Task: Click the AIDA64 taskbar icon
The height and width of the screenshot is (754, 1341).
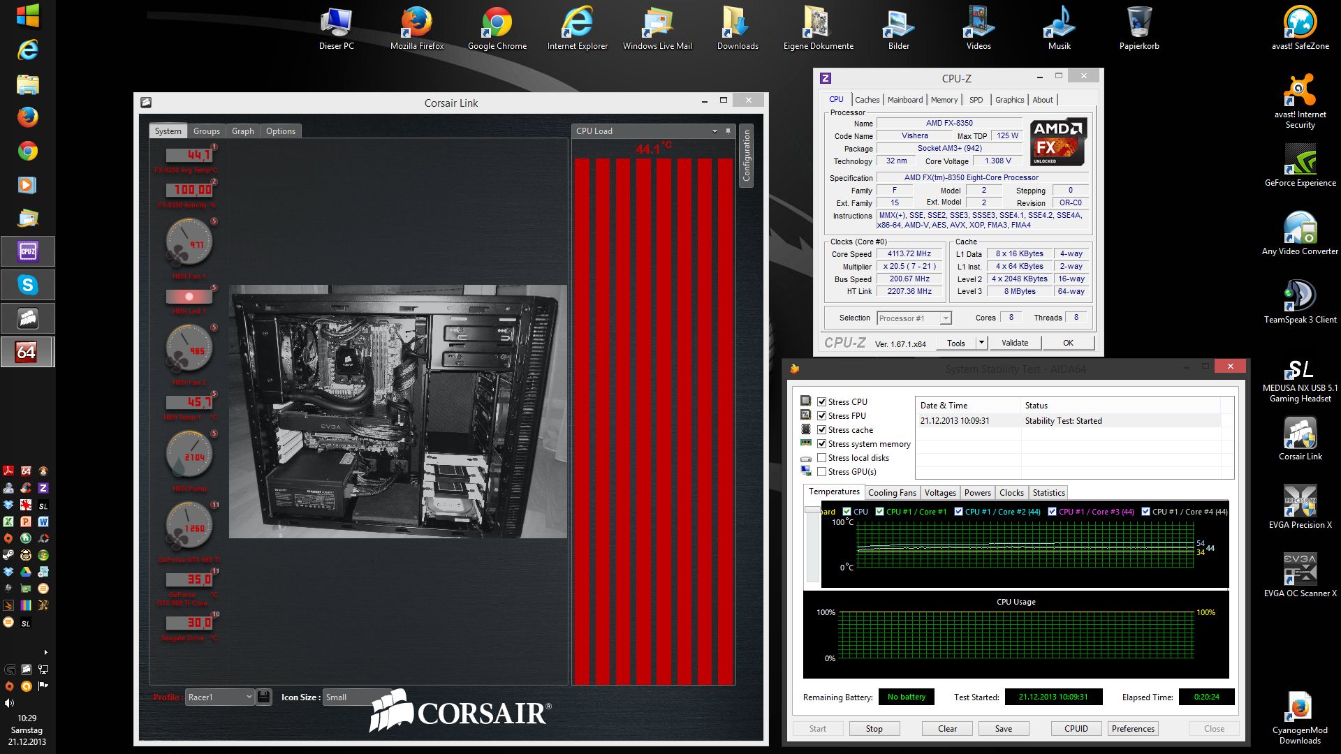Action: 27,353
